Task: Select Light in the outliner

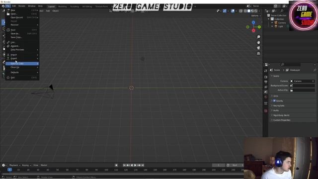Action: pos(280,26)
